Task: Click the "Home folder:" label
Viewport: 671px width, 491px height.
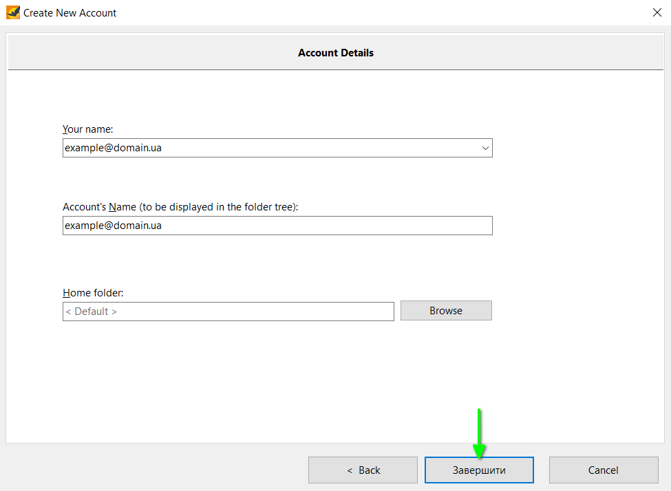Action: 93,293
